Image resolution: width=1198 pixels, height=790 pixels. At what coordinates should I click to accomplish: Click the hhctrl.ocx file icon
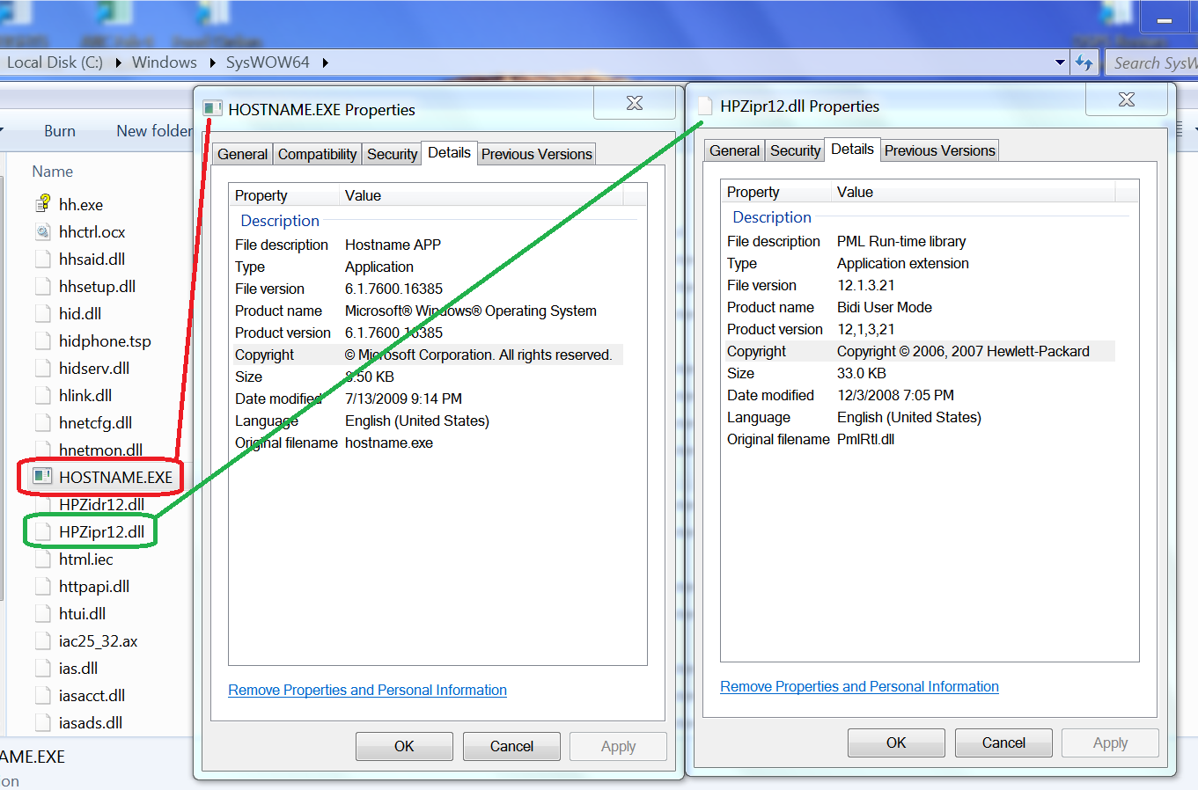[43, 231]
